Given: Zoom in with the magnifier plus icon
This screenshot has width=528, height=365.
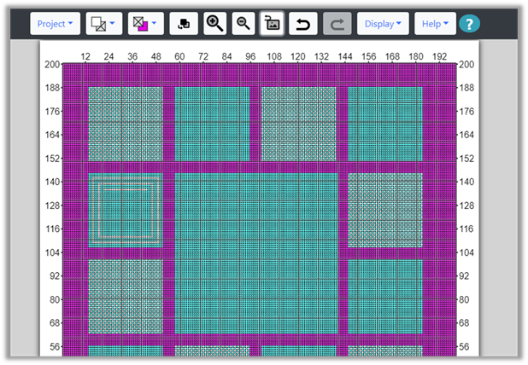Looking at the screenshot, I should coord(214,24).
